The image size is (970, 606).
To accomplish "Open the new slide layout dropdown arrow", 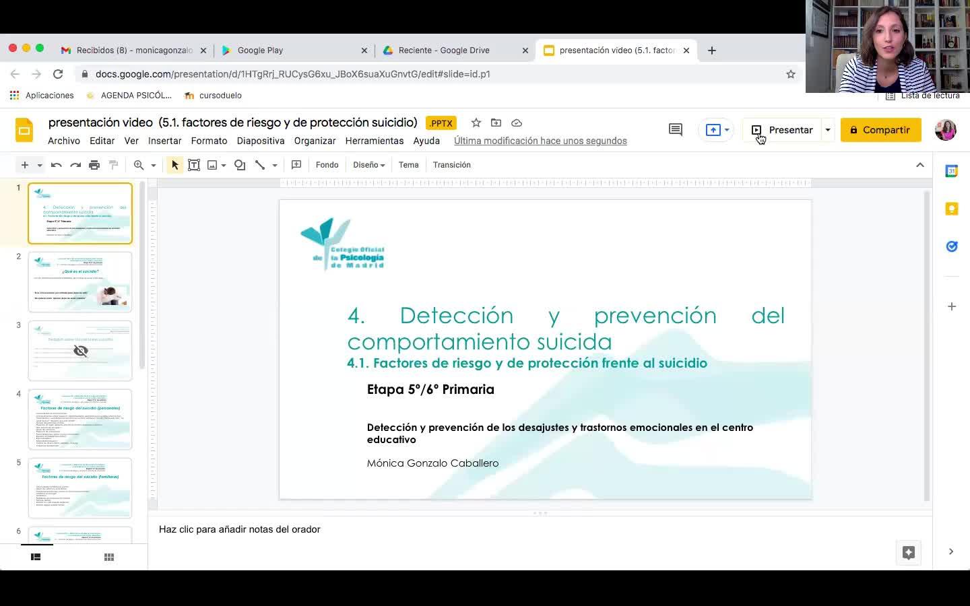I will tap(40, 165).
